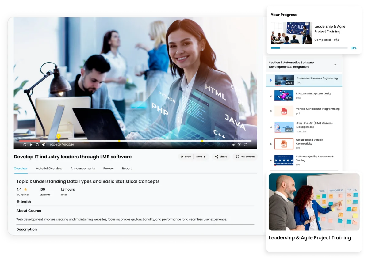Expand the About Course section
Viewport: 368px width, 258px height.
29,211
